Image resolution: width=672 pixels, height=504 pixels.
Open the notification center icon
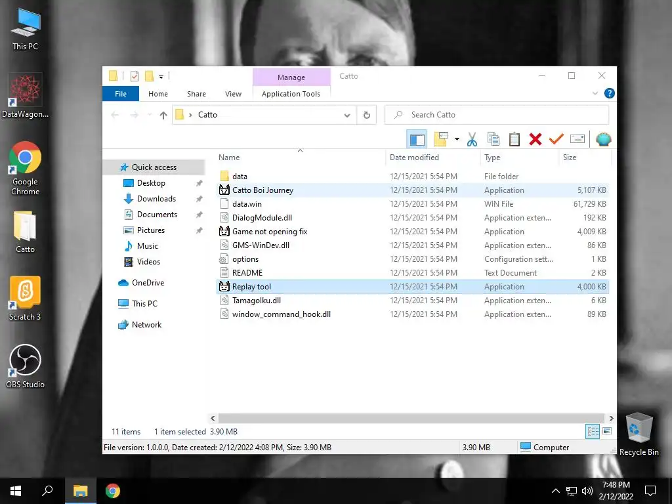[650, 491]
